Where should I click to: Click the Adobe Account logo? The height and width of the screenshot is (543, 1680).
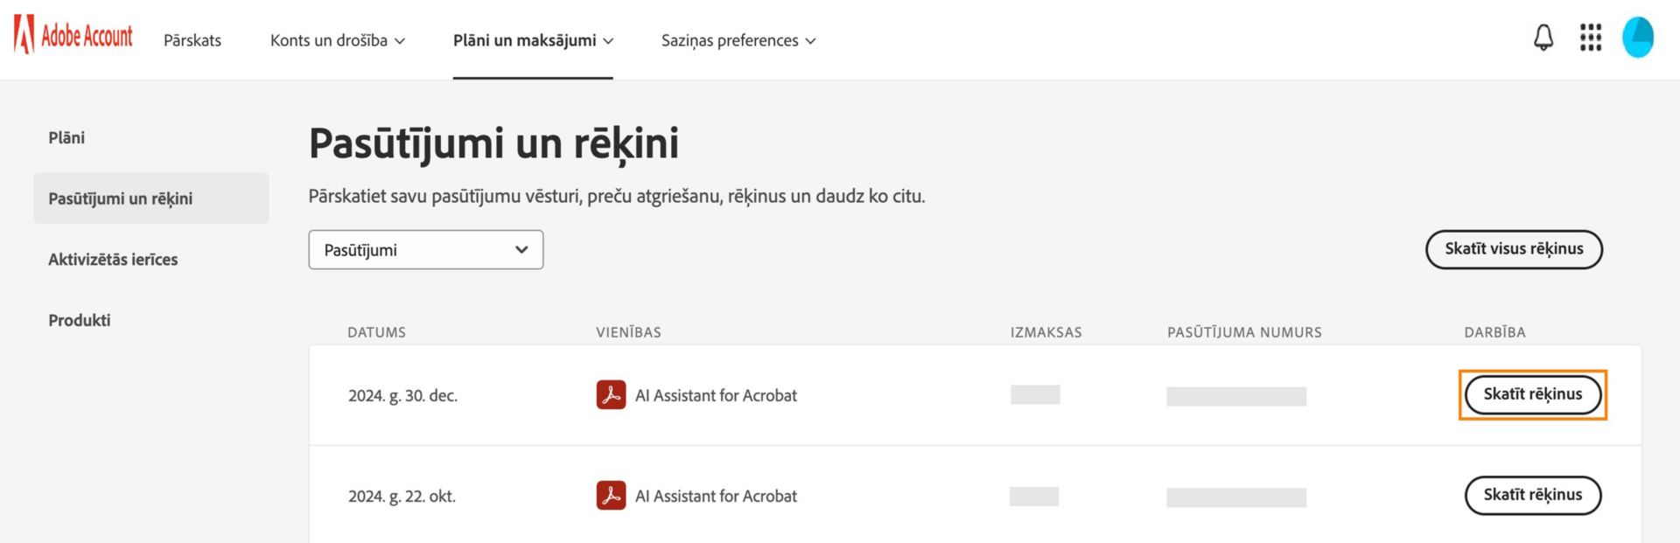(73, 36)
